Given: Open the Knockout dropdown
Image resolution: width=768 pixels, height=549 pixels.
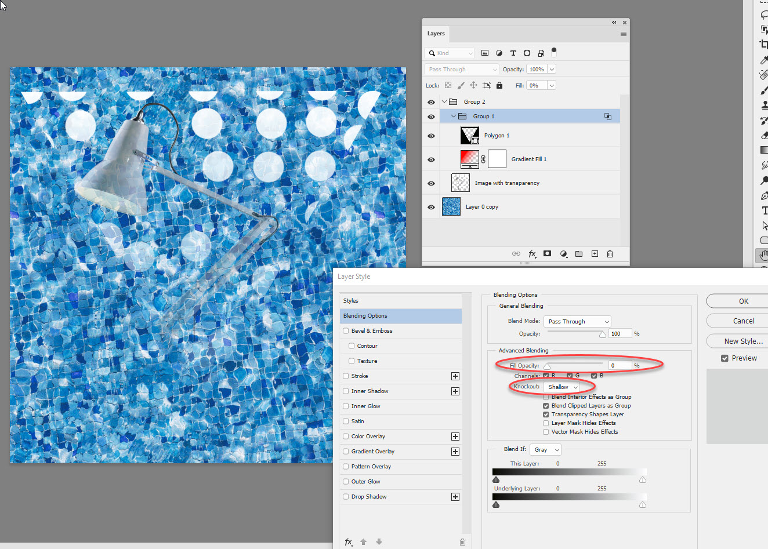Looking at the screenshot, I should coord(561,387).
